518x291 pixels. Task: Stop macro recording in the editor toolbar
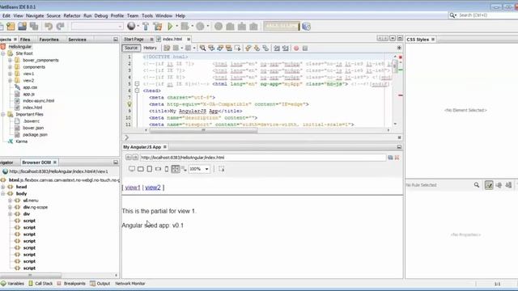[x=305, y=48]
